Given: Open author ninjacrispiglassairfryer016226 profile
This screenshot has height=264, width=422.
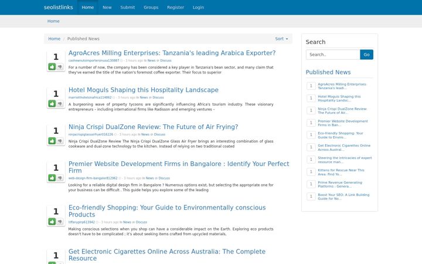Looking at the screenshot, I should coord(91,134).
